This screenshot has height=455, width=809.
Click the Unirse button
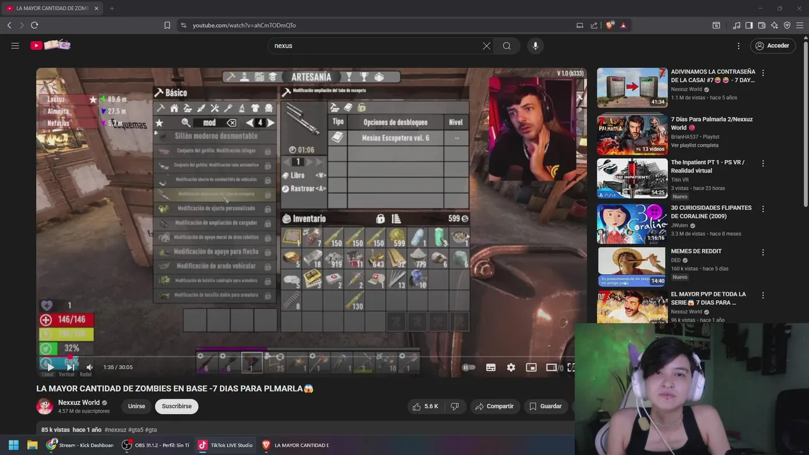coord(137,406)
